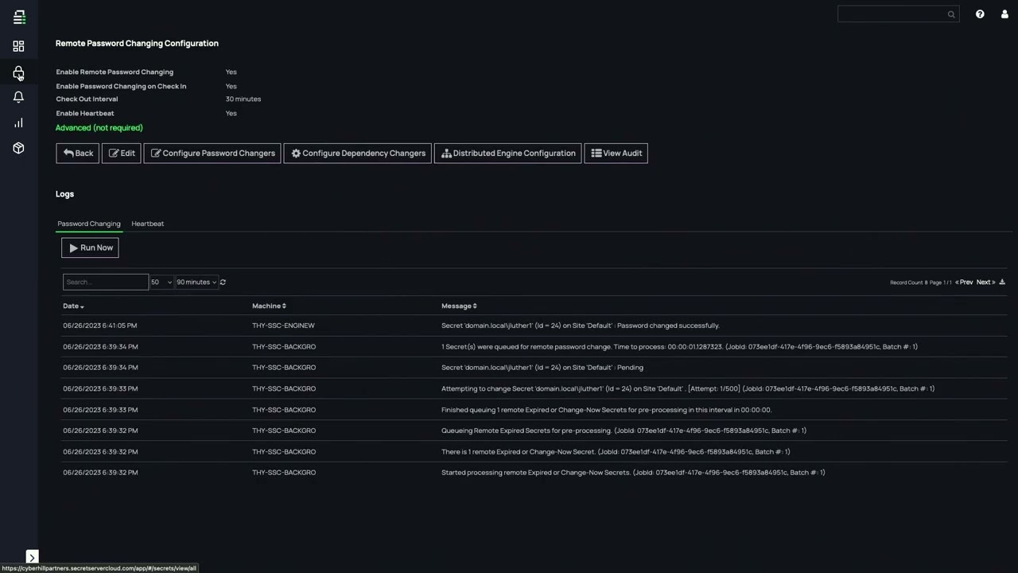Click the Run Now button
This screenshot has height=573, width=1018.
90,248
